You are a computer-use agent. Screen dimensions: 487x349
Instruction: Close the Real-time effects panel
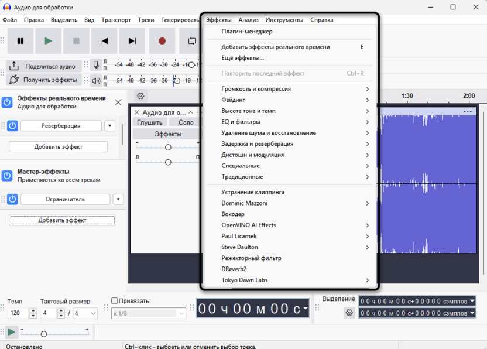(x=118, y=102)
